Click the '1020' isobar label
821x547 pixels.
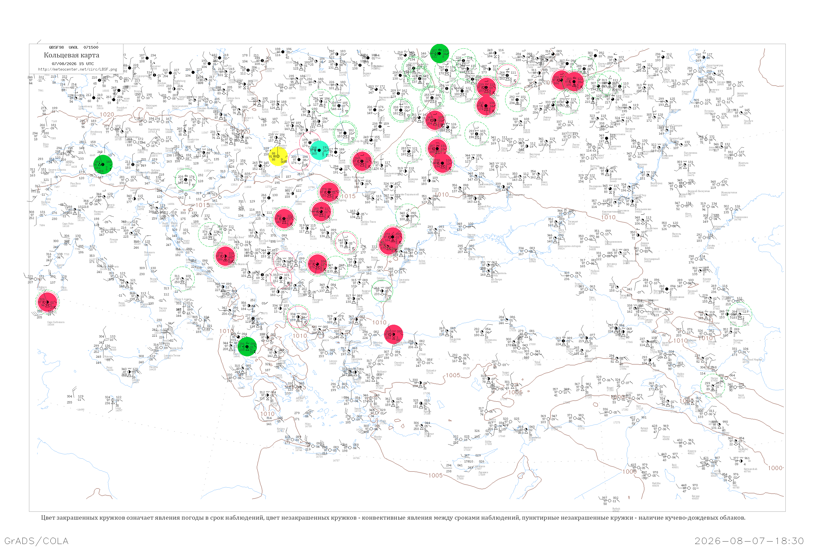[x=107, y=114]
